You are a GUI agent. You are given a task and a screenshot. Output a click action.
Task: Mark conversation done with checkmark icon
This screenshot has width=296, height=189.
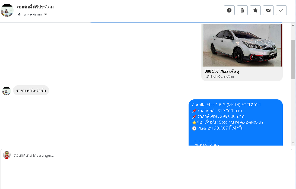tap(281, 10)
